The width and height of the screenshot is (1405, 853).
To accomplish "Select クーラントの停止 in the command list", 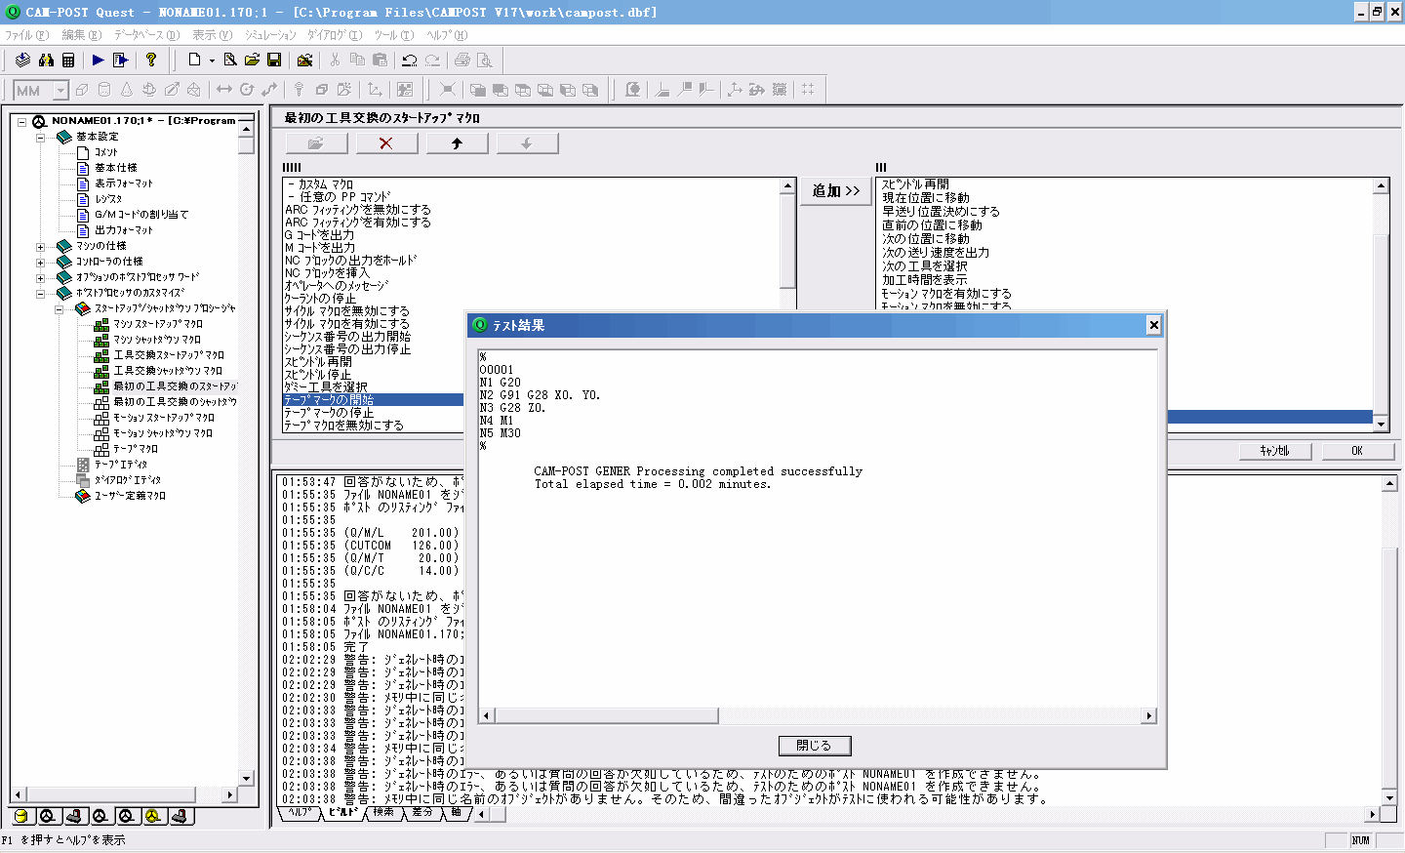I will tap(320, 299).
